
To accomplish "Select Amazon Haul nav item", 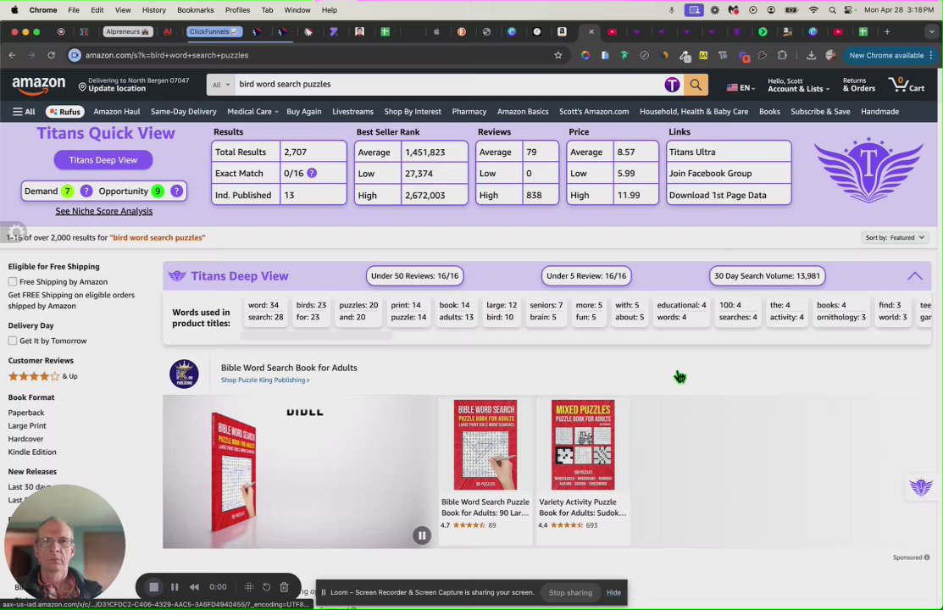I will point(117,112).
